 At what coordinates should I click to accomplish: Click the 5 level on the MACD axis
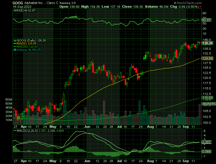[x=204, y=131]
